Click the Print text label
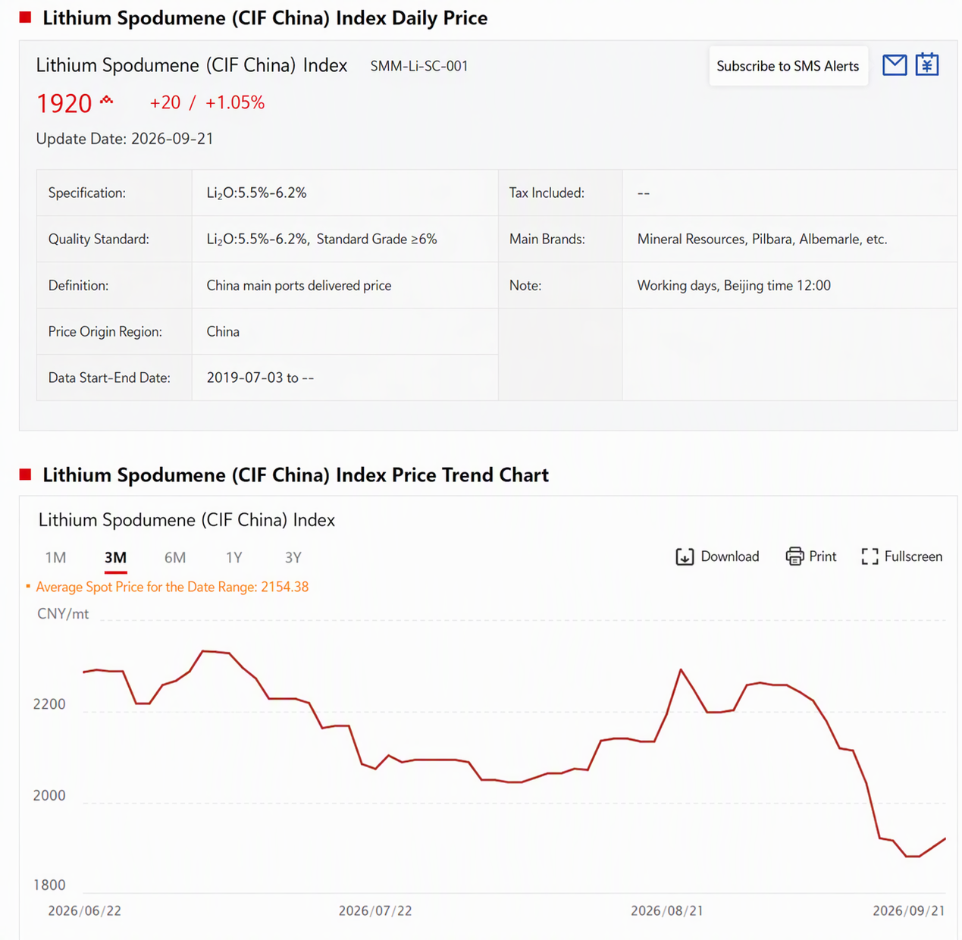This screenshot has width=962, height=940. click(823, 556)
